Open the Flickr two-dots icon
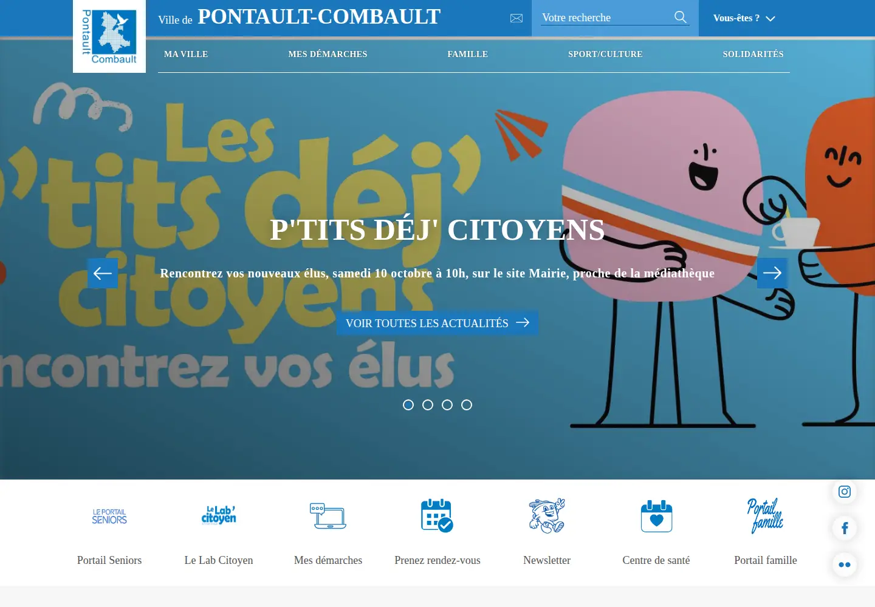Image resolution: width=875 pixels, height=607 pixels. (x=845, y=565)
